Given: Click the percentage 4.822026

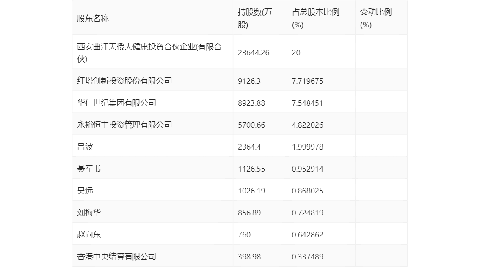Looking at the screenshot, I should click(307, 125).
